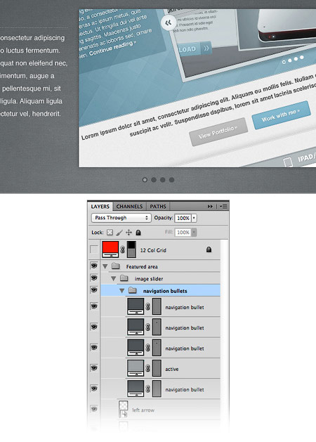Open the Continue reading link
The width and height of the screenshot is (316, 442).
pyautogui.click(x=112, y=48)
